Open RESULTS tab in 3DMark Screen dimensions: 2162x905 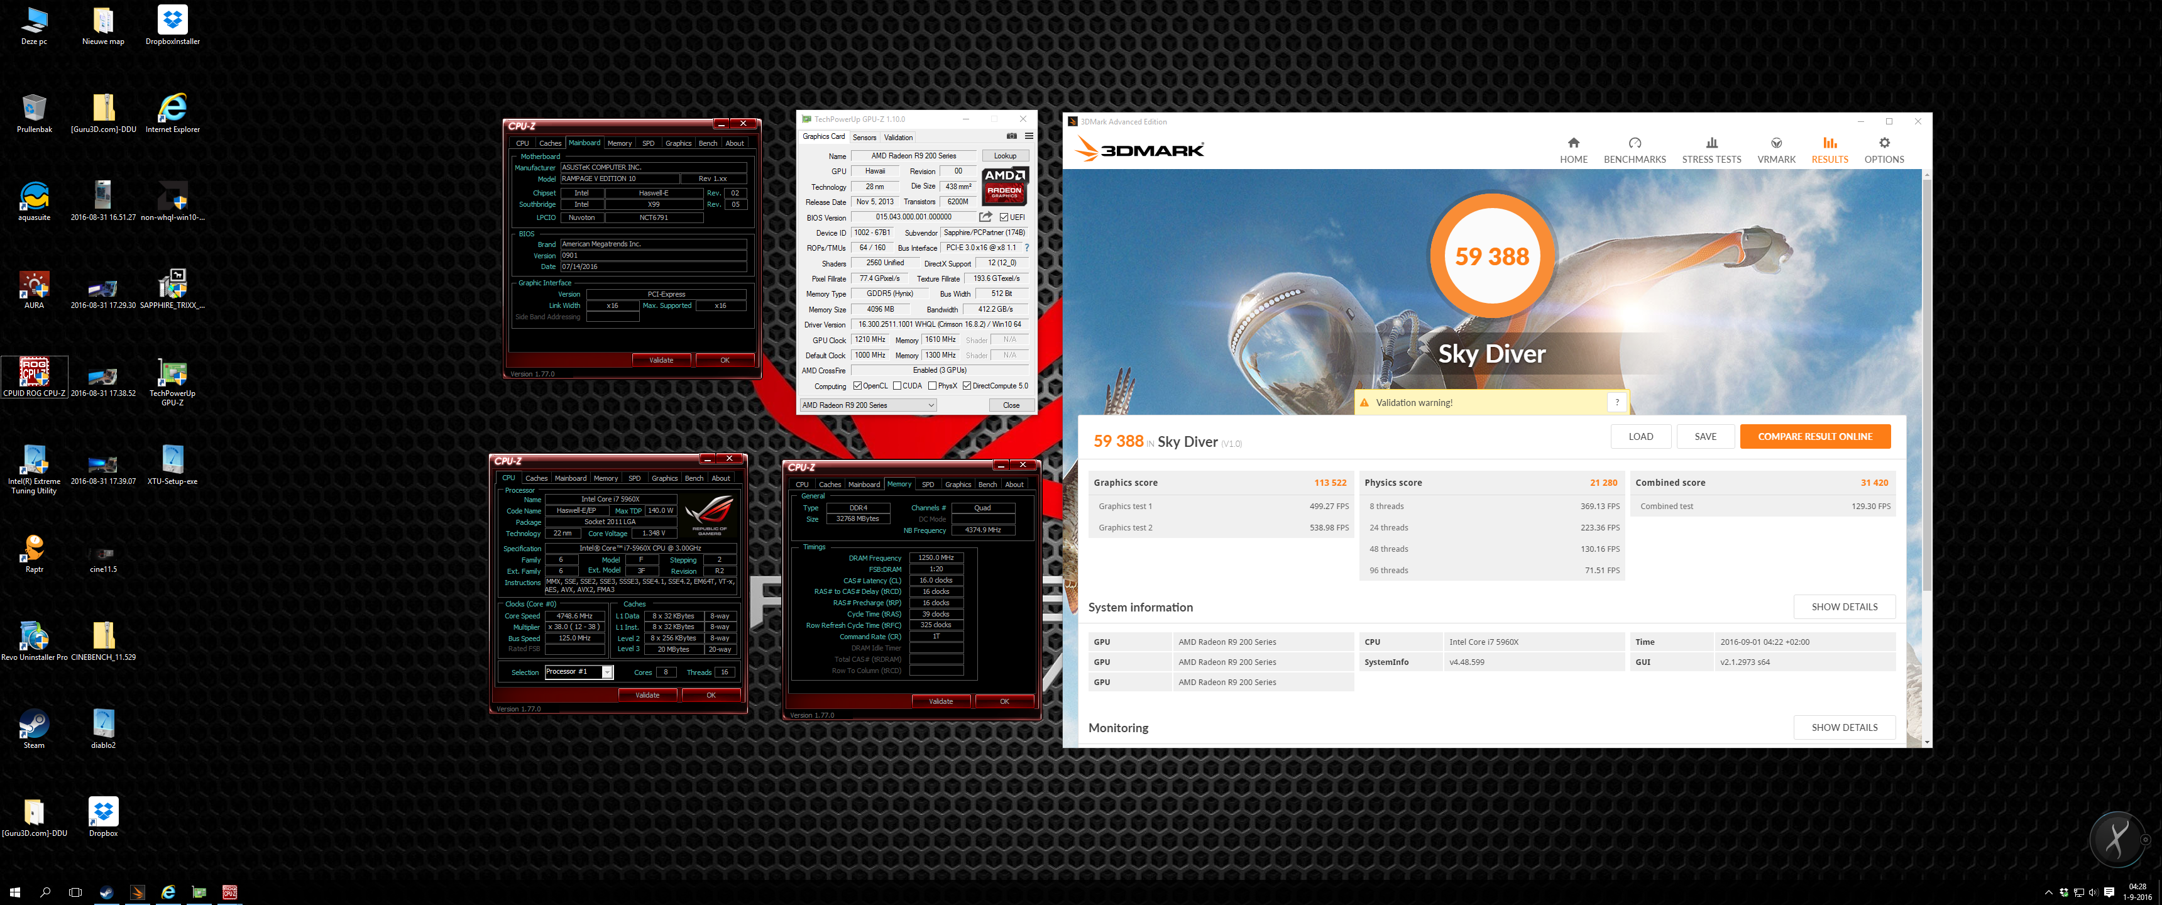[x=1829, y=150]
